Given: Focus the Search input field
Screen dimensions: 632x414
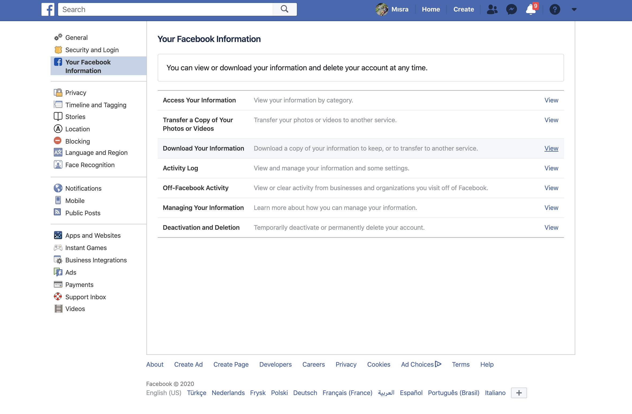Looking at the screenshot, I should click(x=165, y=9).
